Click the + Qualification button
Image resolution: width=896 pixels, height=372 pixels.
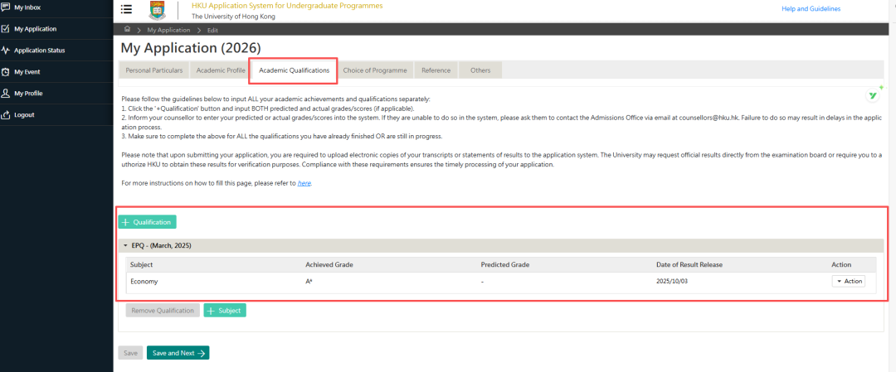coord(147,222)
